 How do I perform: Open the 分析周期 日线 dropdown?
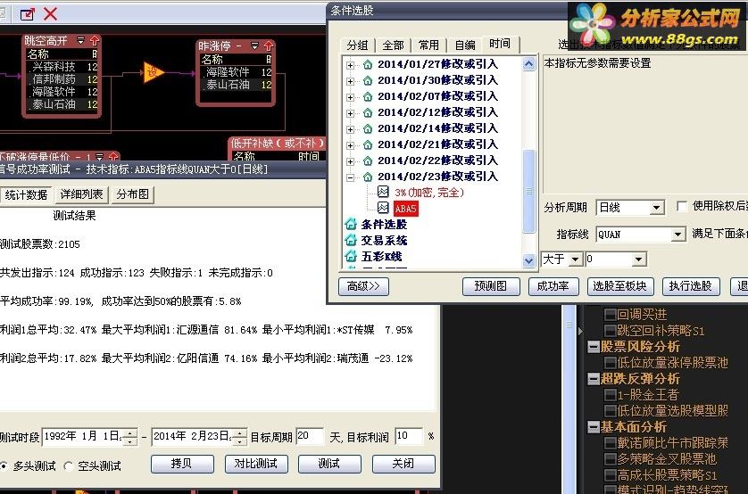tap(657, 208)
